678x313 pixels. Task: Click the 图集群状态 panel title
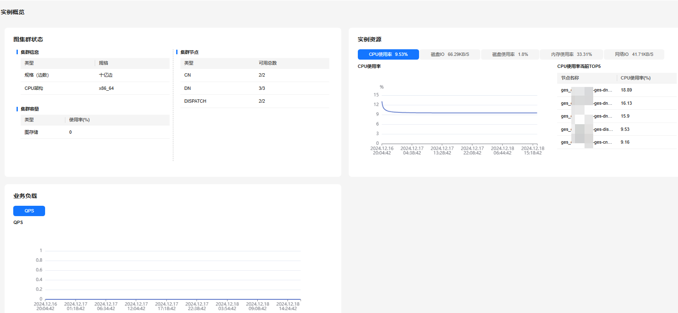coord(28,39)
